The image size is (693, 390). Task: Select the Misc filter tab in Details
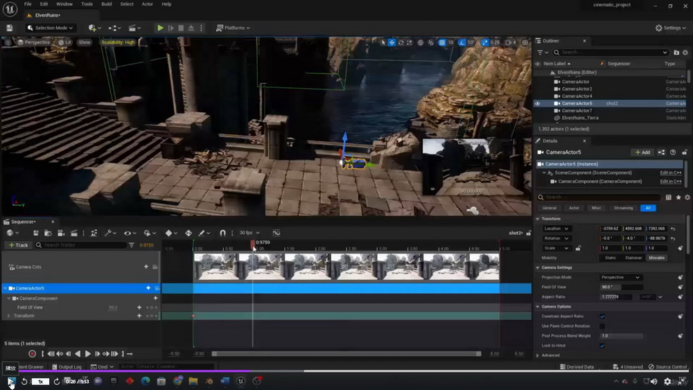coord(596,208)
